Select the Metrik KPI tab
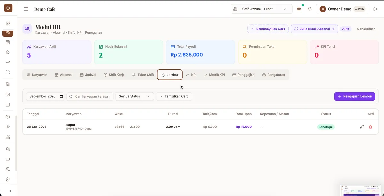Image resolution: width=384 pixels, height=196 pixels. (214, 75)
